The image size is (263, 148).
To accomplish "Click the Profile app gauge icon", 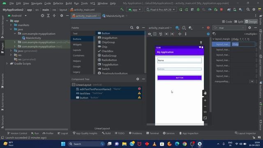I will click(210, 9).
